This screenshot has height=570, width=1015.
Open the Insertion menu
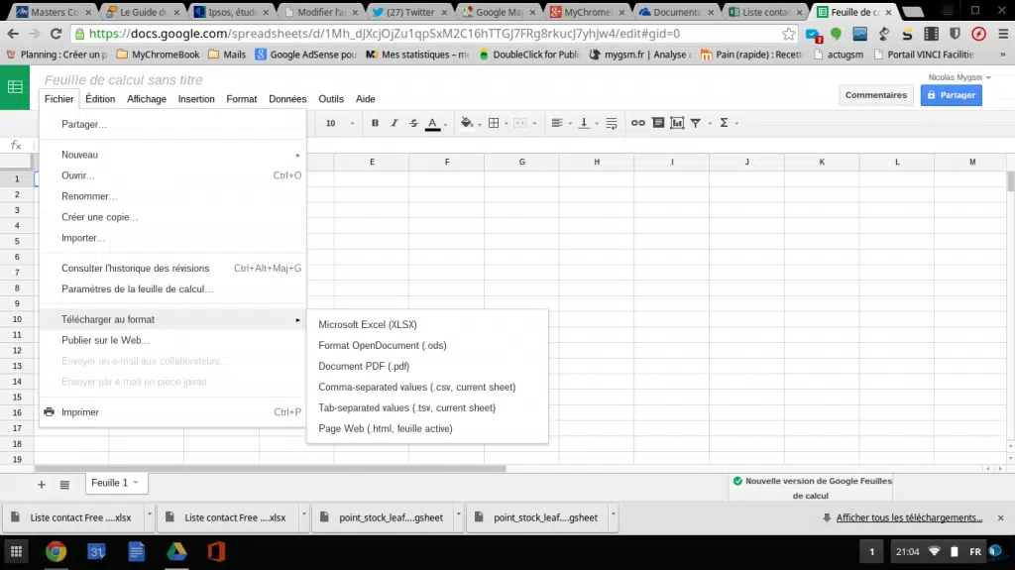coord(196,99)
